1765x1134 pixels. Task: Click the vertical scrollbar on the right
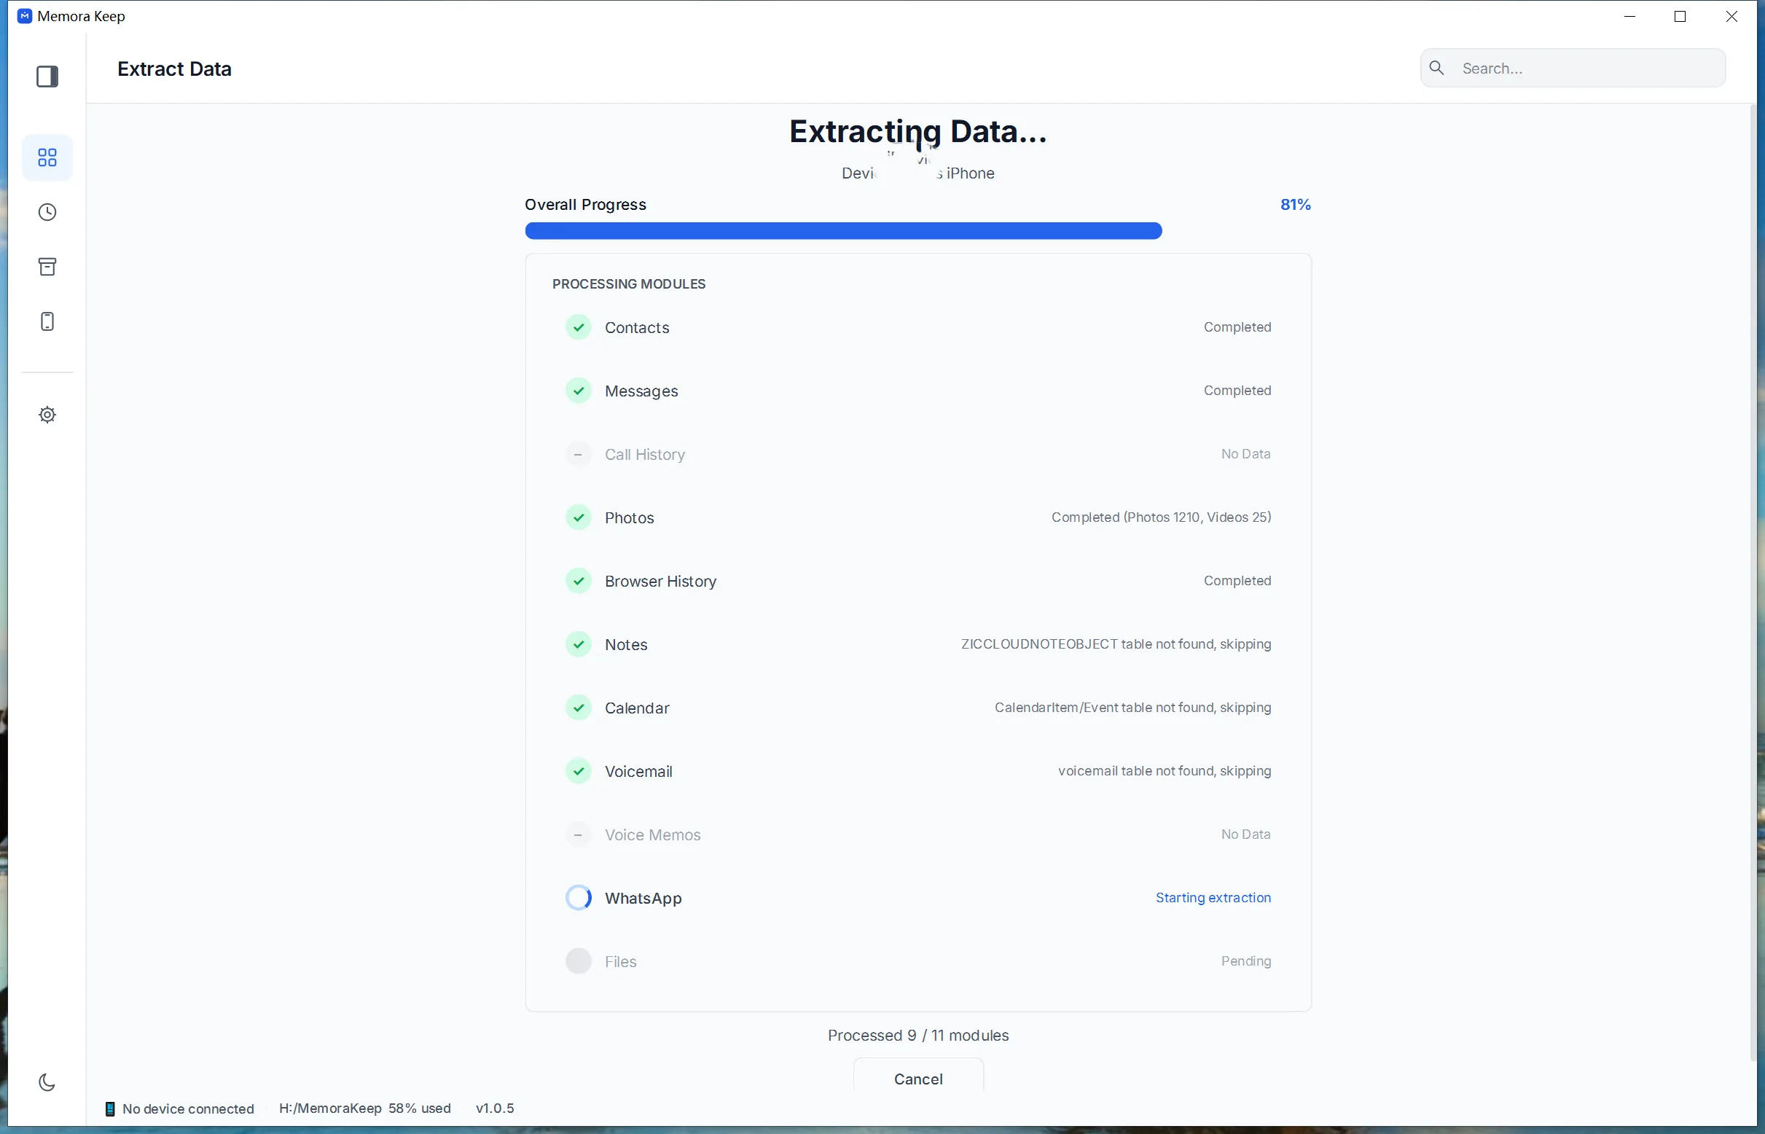click(x=1753, y=582)
